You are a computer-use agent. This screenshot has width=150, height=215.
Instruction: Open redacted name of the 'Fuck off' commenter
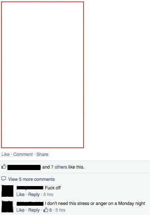pos(30,188)
